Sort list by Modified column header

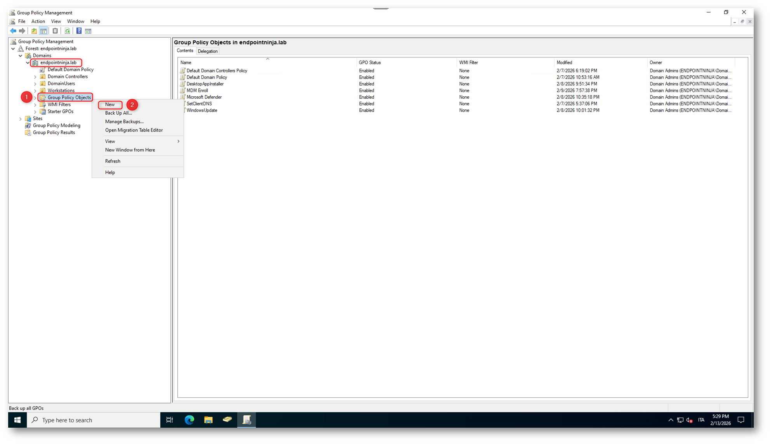coord(564,62)
